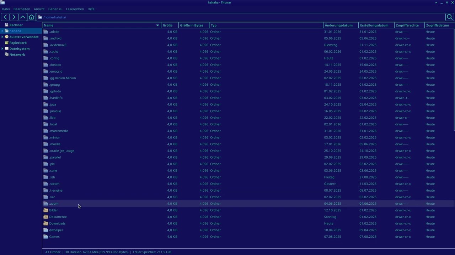Select the .gnupg folder name
The image size is (455, 255).
pos(54,85)
